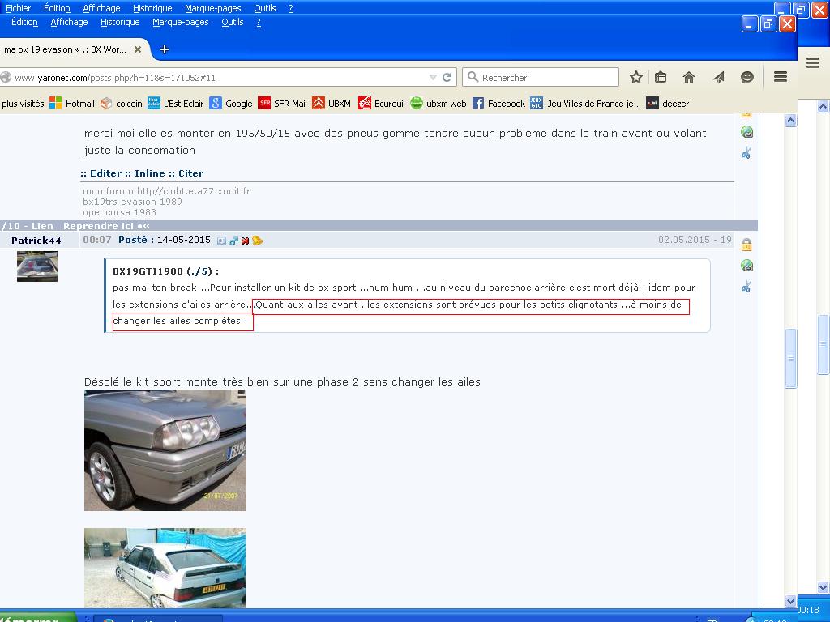Open the Facebook bookmark

click(498, 104)
